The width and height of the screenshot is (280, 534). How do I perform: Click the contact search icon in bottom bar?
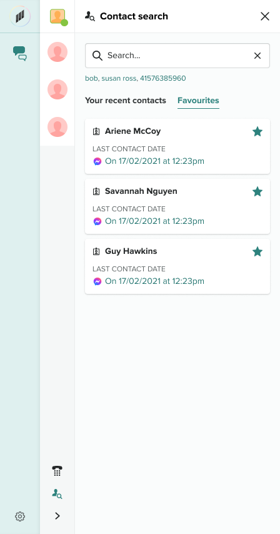[57, 494]
